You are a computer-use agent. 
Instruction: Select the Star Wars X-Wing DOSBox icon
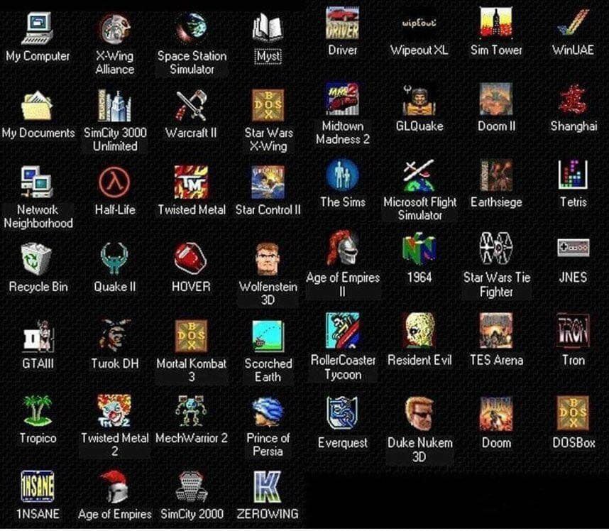(x=268, y=105)
